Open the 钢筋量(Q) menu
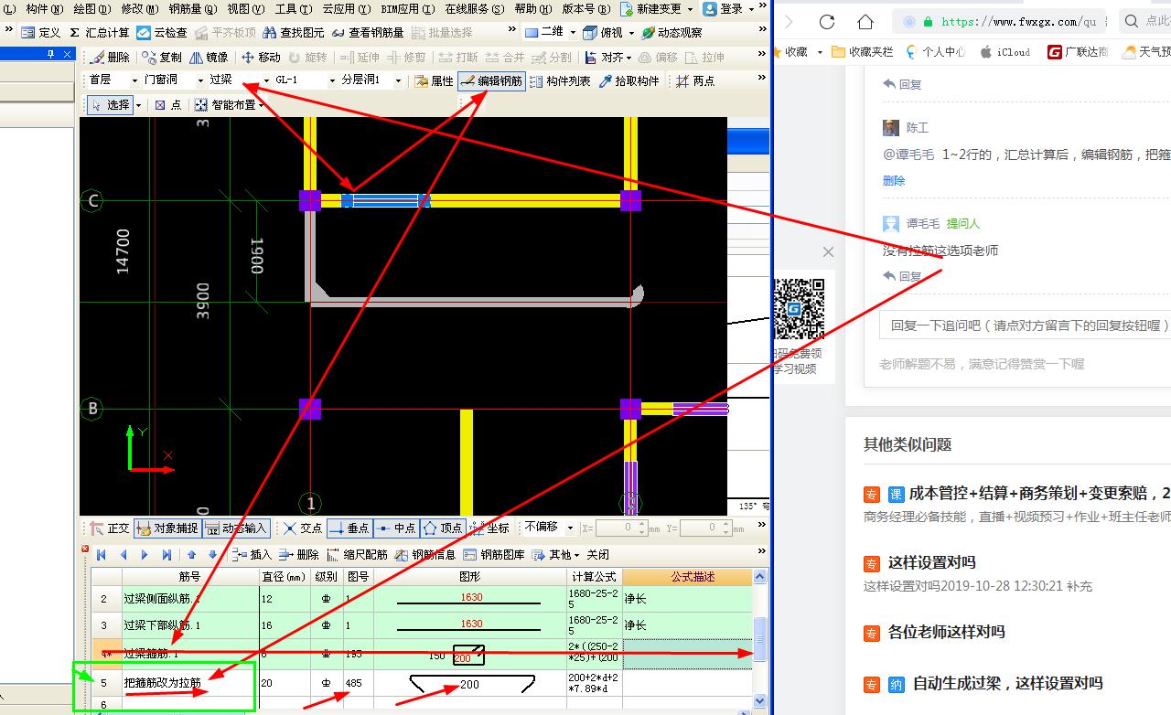The width and height of the screenshot is (1171, 715). (193, 8)
